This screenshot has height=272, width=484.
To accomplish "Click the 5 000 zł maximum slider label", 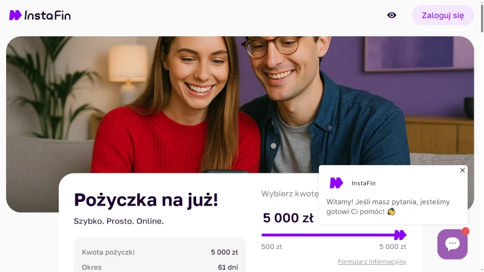I will tap(393, 247).
